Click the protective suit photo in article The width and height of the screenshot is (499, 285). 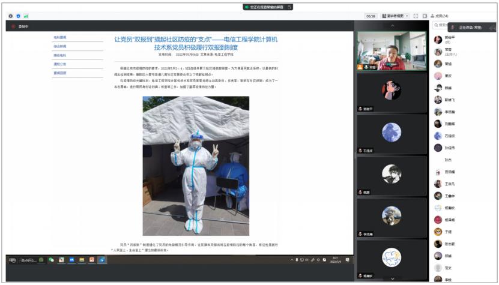196,166
